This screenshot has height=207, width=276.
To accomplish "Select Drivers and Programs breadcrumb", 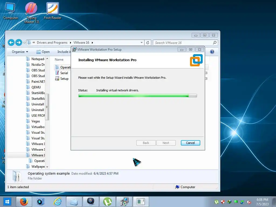I will click(x=52, y=43).
